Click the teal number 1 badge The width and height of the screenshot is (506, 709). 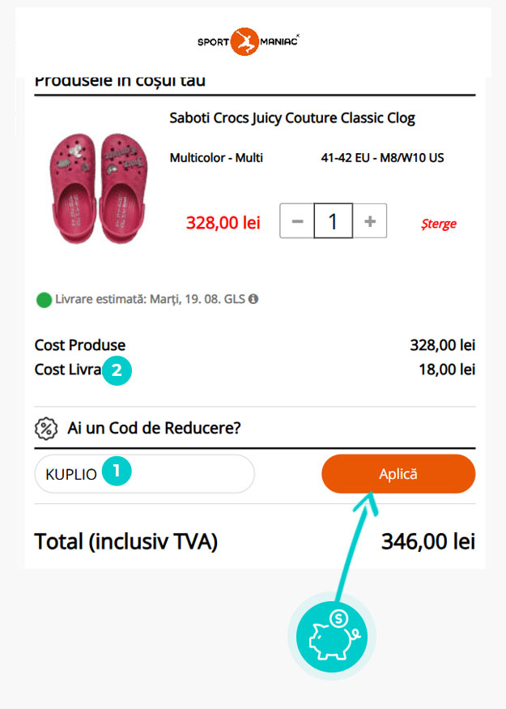(117, 470)
